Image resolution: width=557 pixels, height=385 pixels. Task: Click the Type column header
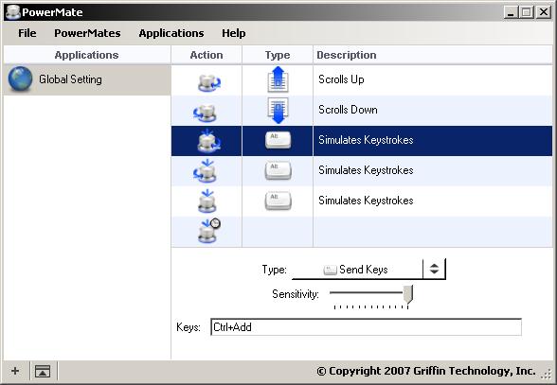(278, 55)
